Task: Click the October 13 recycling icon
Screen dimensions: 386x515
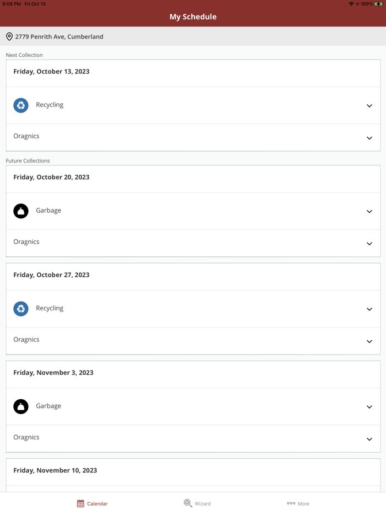Action: click(x=21, y=105)
